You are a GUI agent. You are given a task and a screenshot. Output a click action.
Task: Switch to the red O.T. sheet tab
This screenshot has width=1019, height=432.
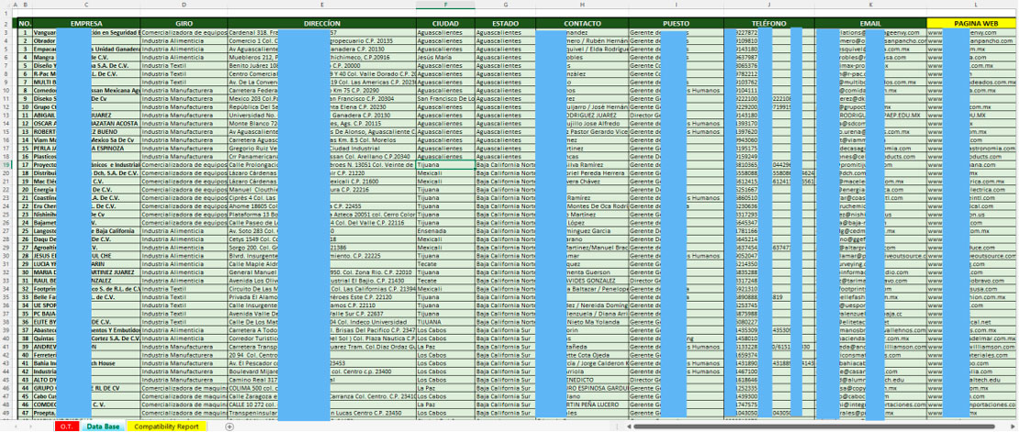click(65, 426)
